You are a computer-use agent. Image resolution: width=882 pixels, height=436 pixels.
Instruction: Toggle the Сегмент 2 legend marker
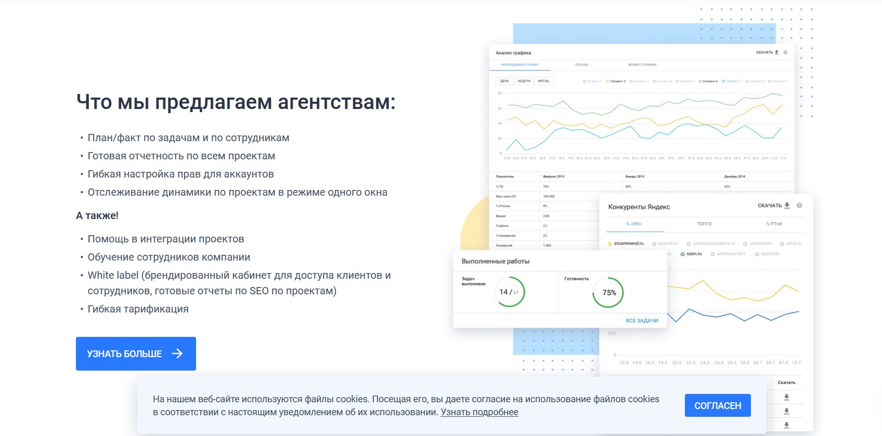point(607,81)
